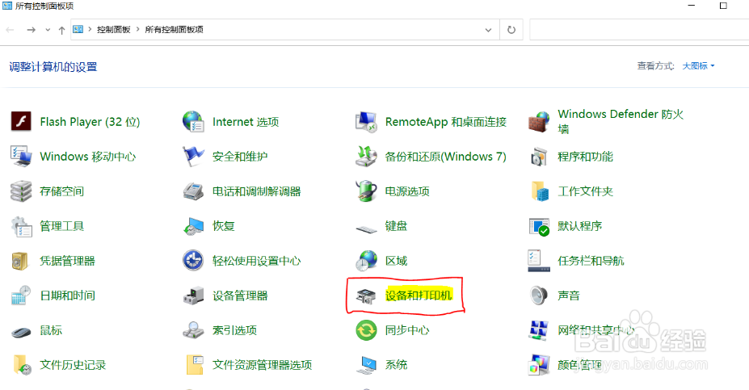Click the control panel search box

point(639,30)
